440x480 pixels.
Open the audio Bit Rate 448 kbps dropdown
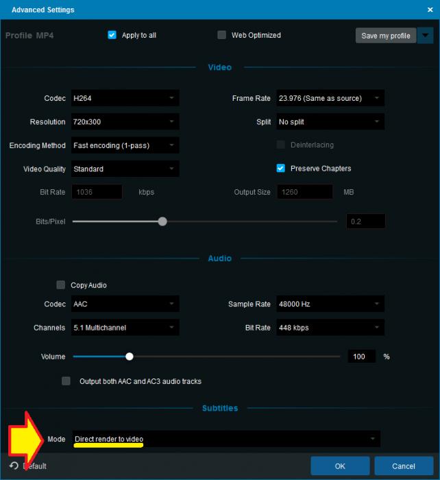pyautogui.click(x=330, y=328)
